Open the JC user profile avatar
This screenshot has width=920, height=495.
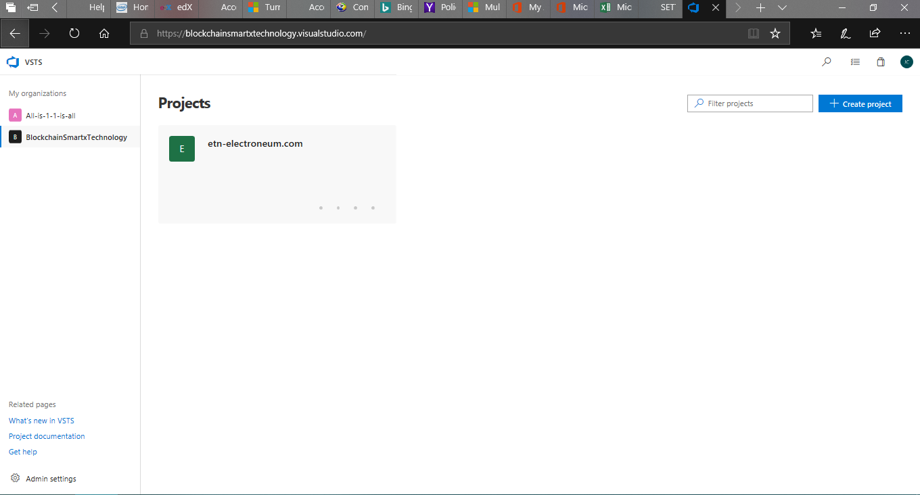point(906,62)
